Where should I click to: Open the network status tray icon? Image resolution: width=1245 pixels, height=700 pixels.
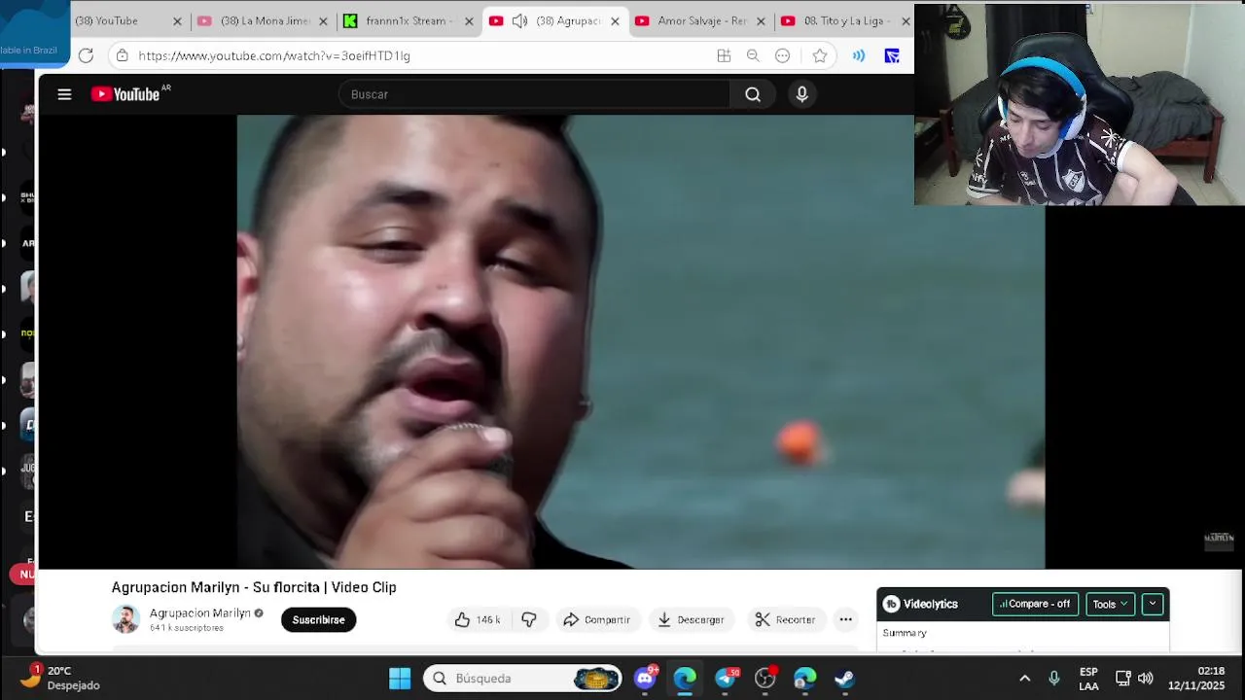pyautogui.click(x=1122, y=678)
